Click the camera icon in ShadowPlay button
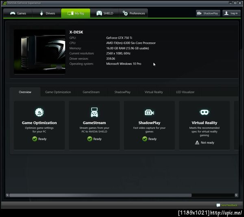 click(199, 13)
